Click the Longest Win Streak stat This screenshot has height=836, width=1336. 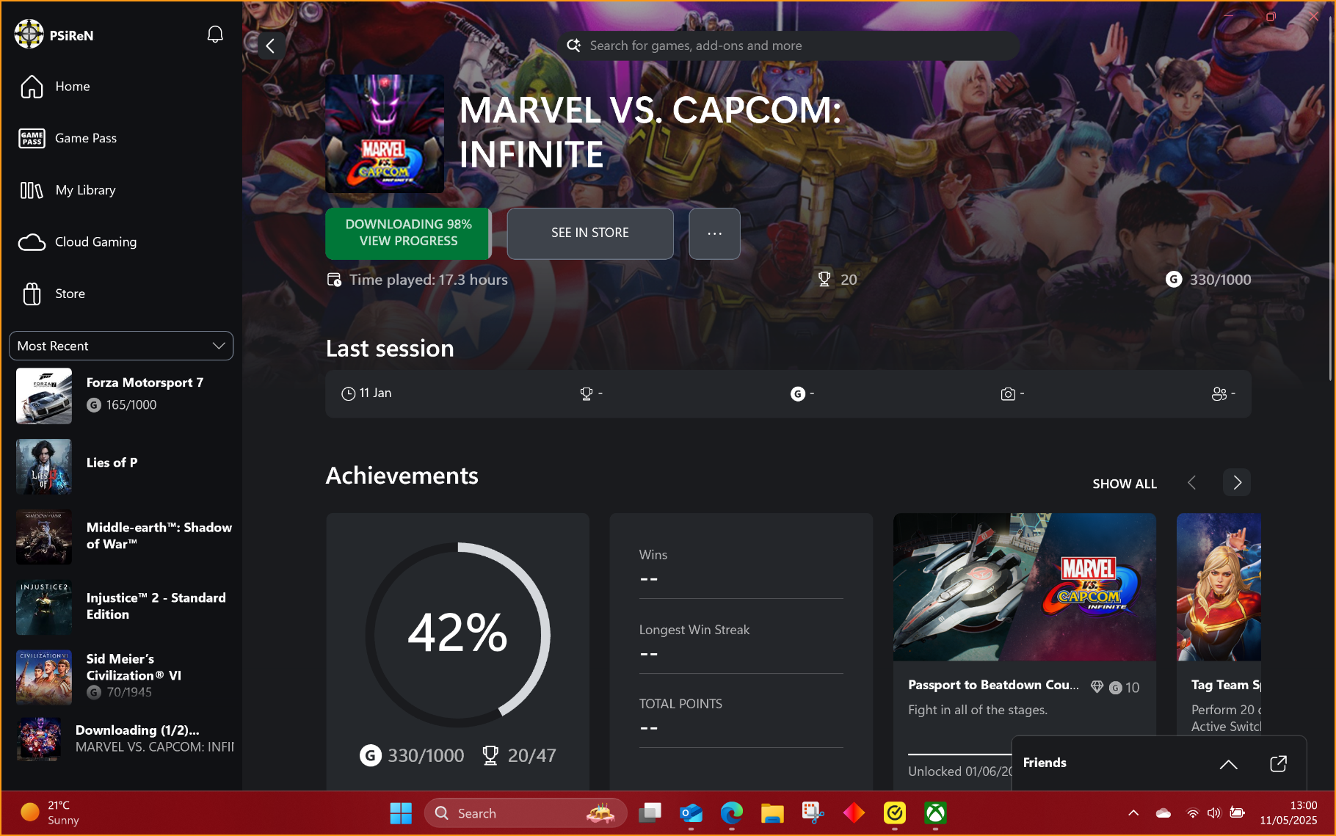click(x=741, y=641)
